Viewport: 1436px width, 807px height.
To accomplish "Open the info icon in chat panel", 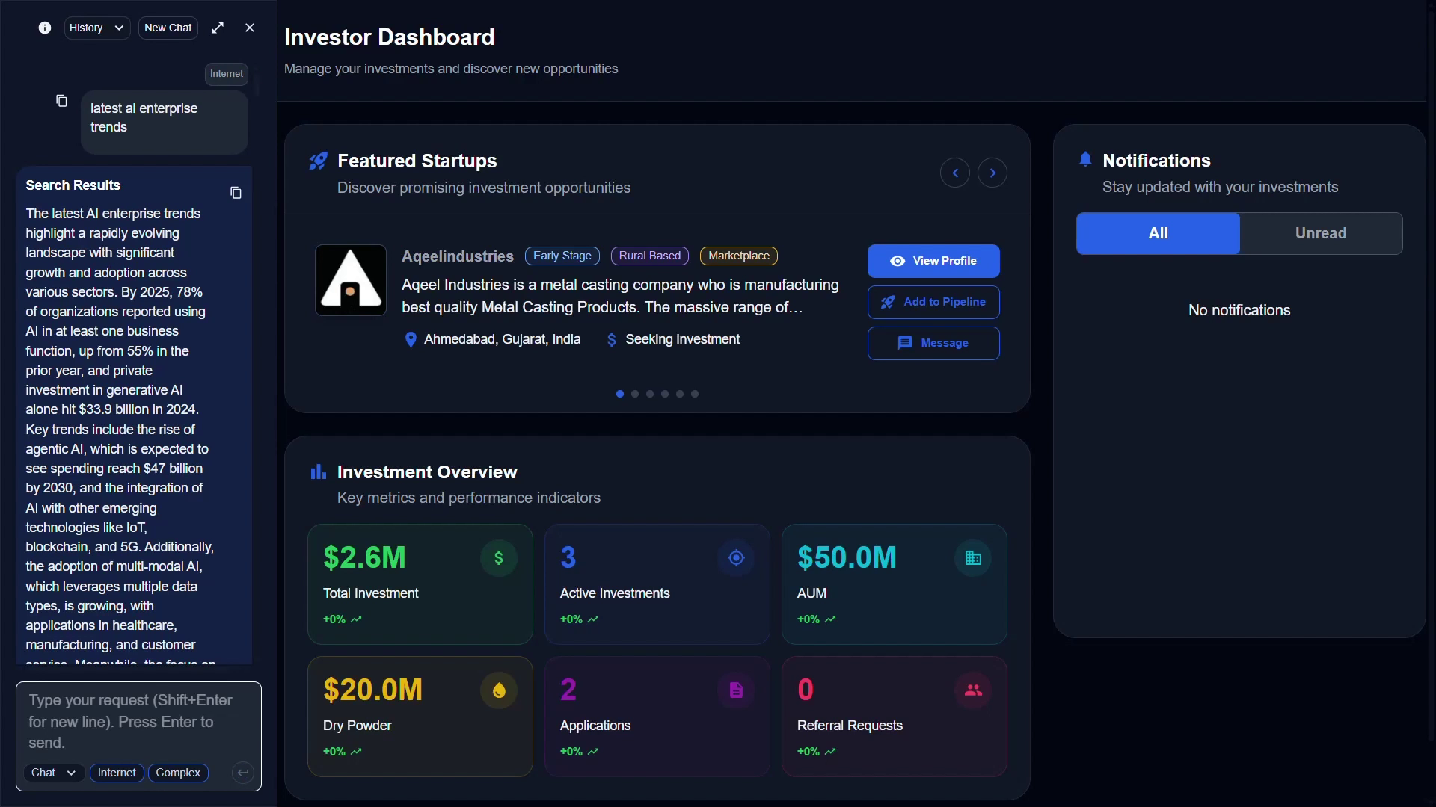I will click(x=44, y=28).
